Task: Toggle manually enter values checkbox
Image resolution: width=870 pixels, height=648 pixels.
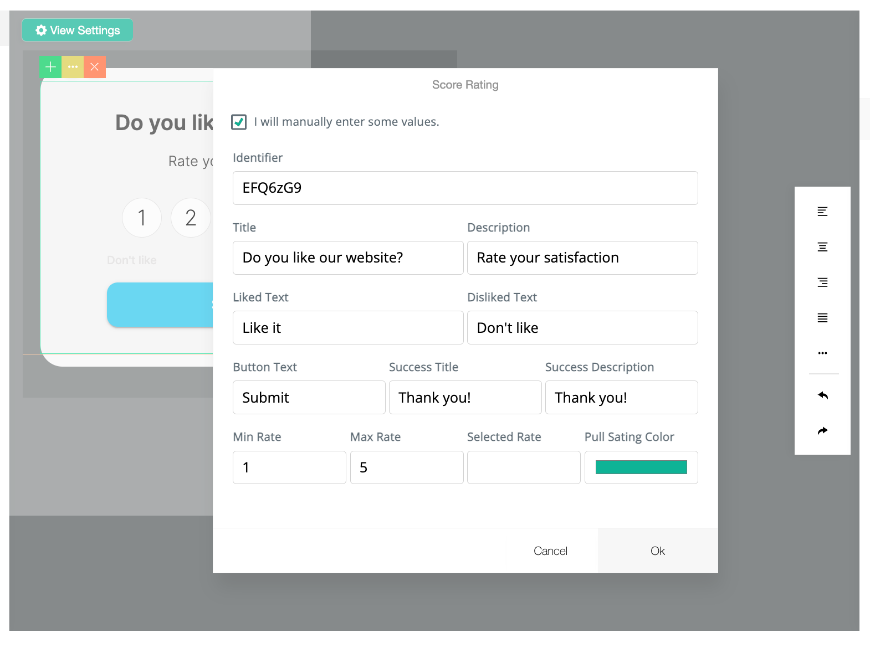Action: click(239, 122)
